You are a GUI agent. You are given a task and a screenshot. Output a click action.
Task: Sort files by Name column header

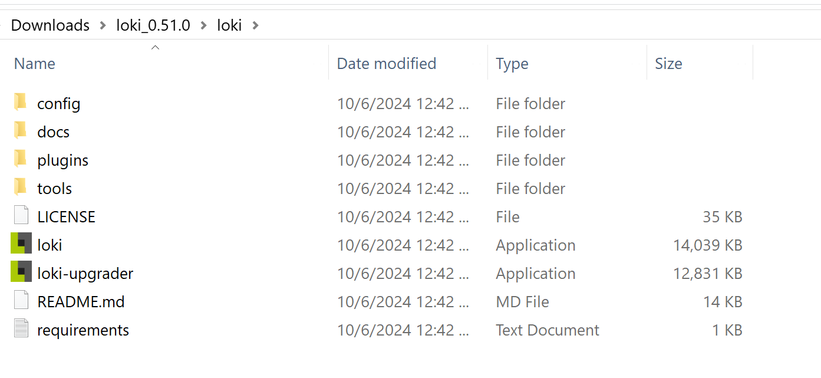[35, 64]
